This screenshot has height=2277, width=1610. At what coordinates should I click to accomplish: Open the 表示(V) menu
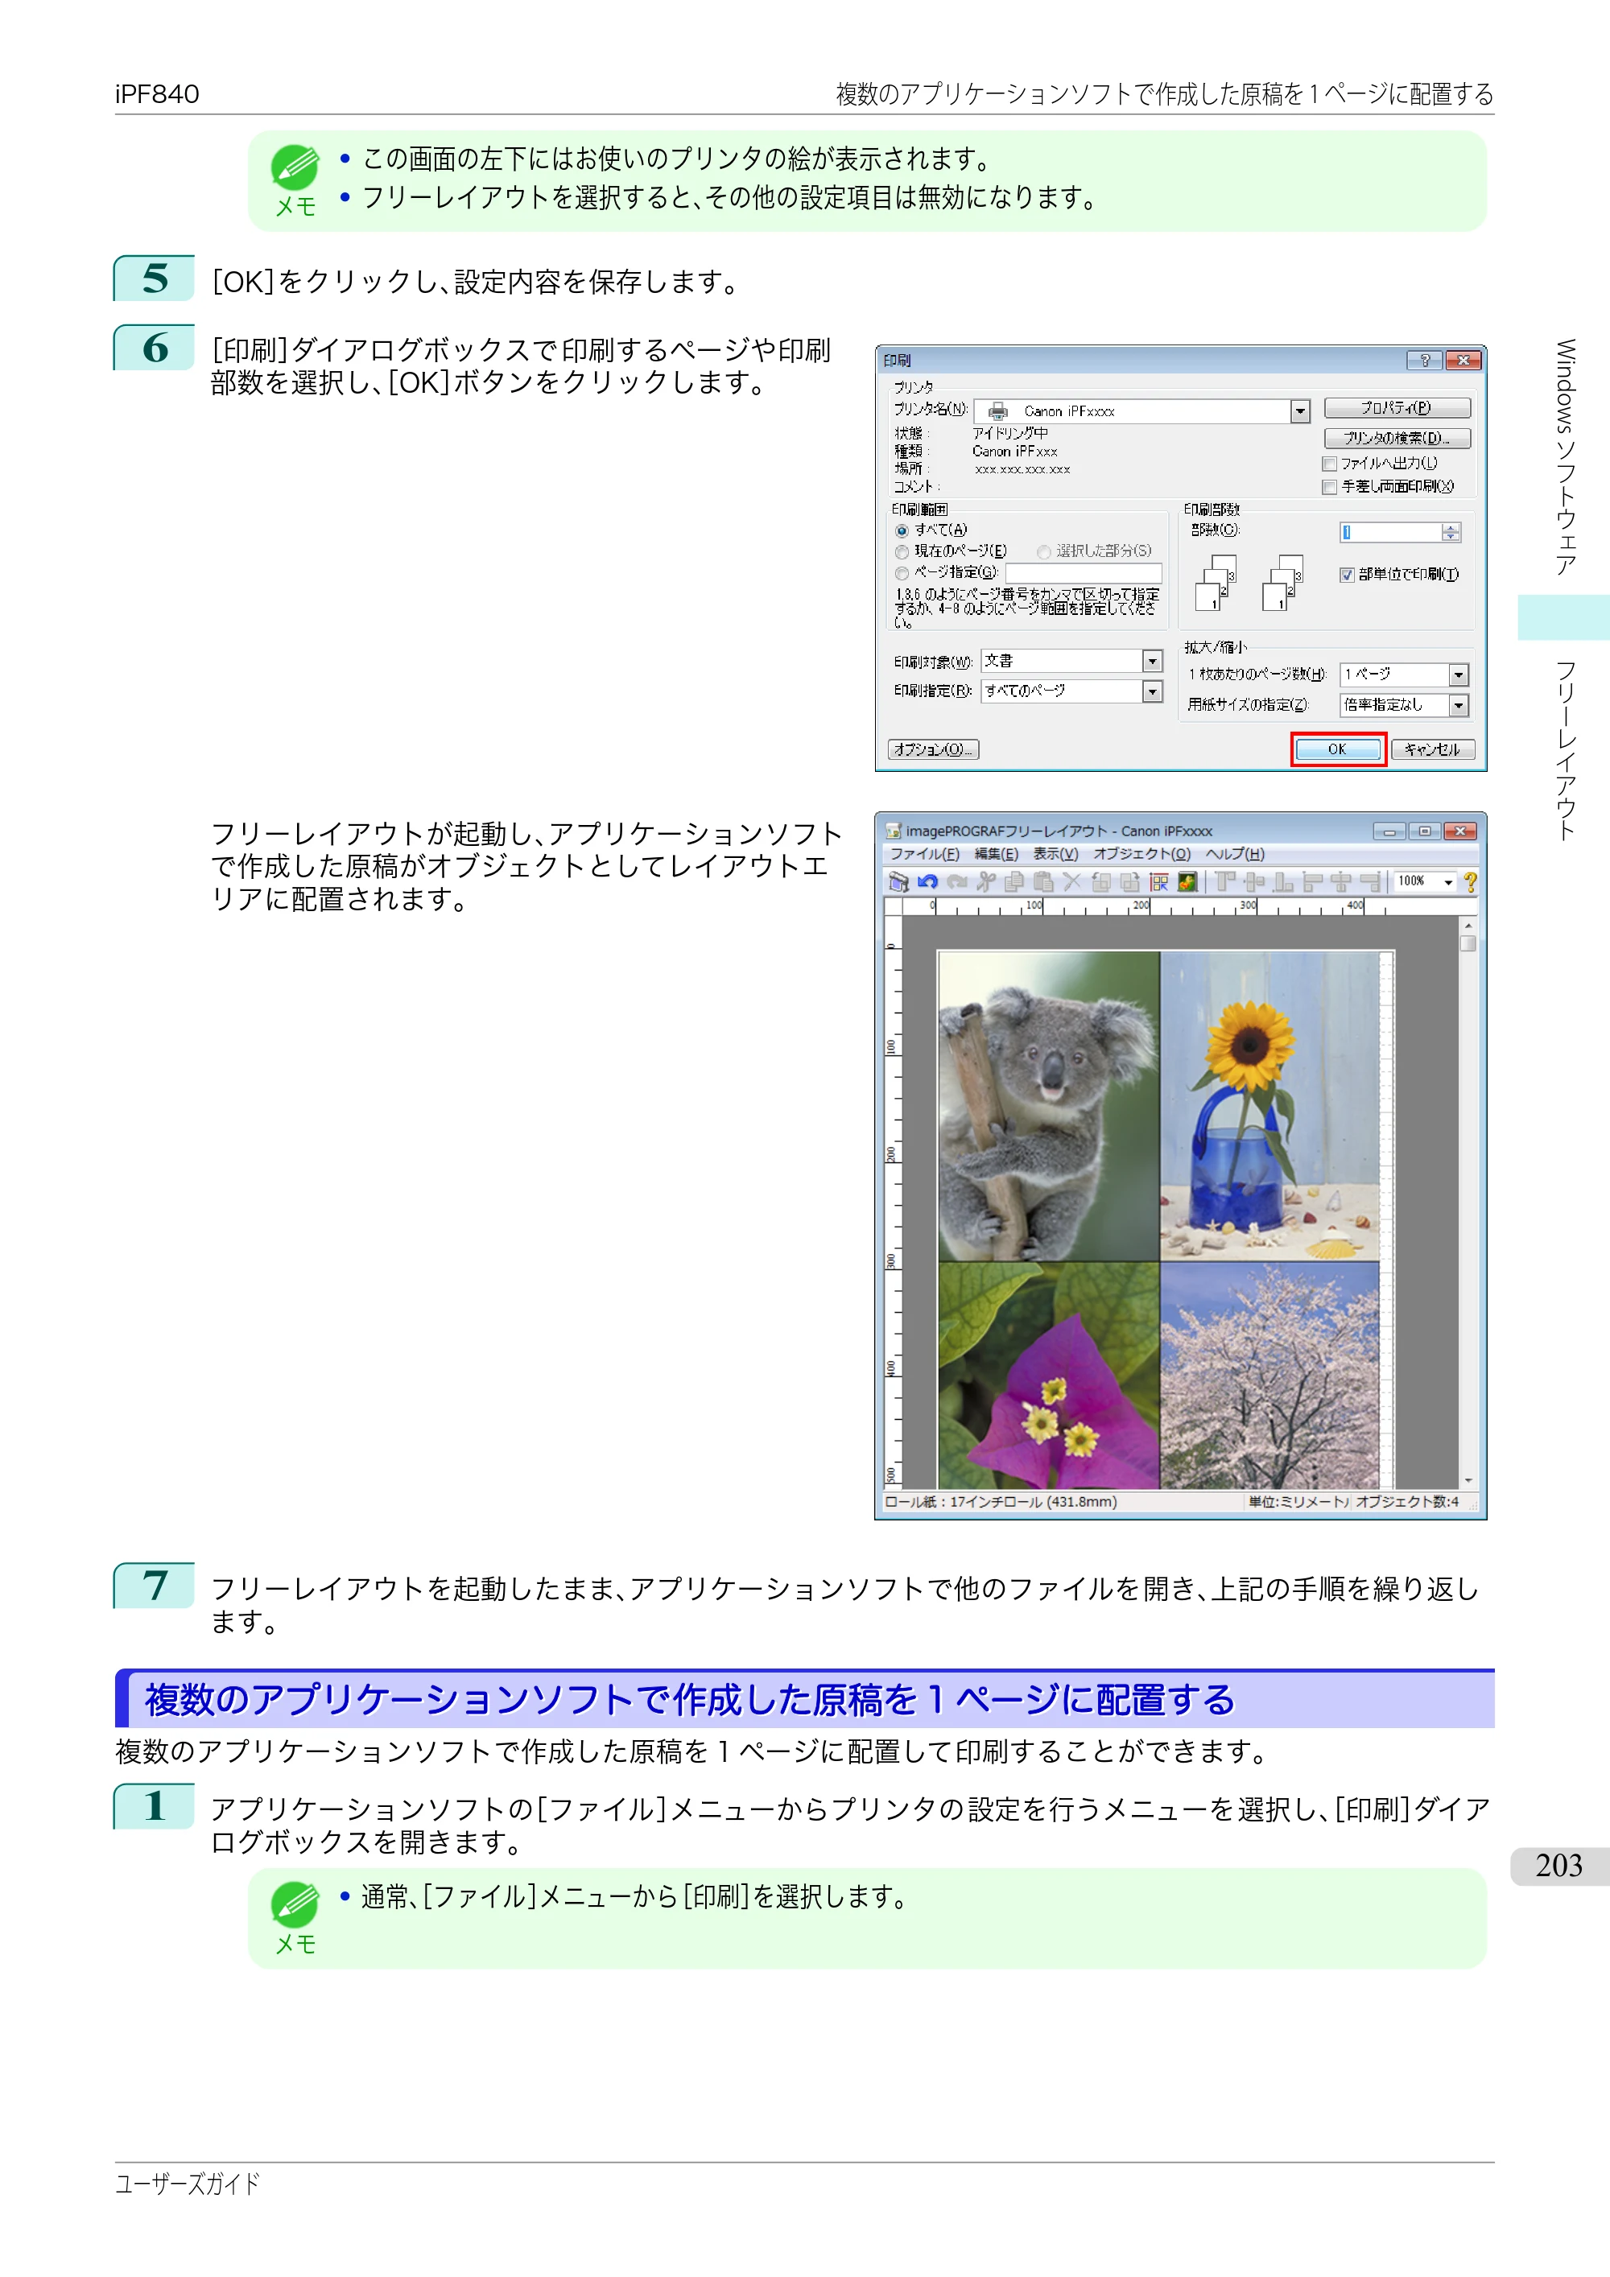point(1055,854)
